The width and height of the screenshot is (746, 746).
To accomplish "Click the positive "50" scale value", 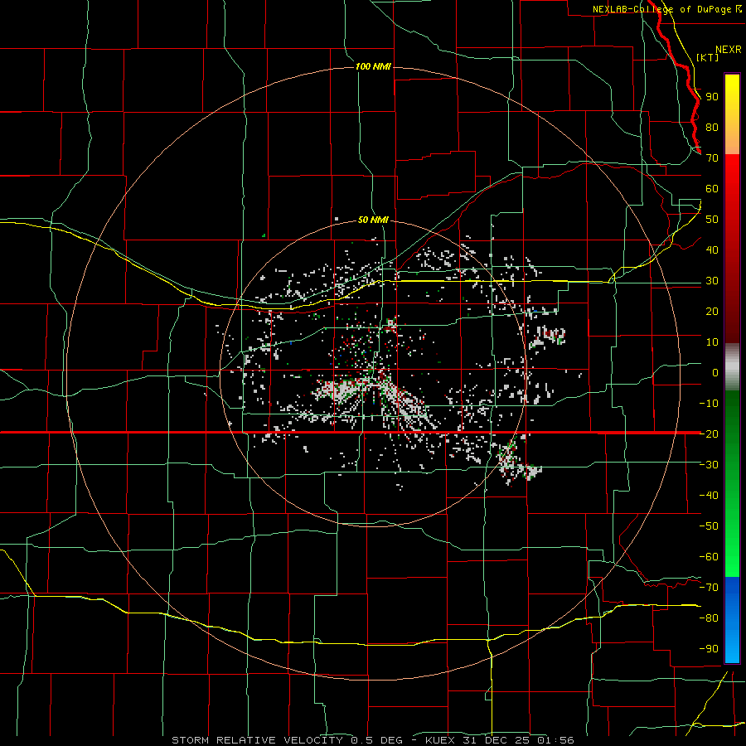I will [712, 220].
